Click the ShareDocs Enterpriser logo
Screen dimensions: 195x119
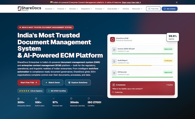pyautogui.click(x=29, y=9)
